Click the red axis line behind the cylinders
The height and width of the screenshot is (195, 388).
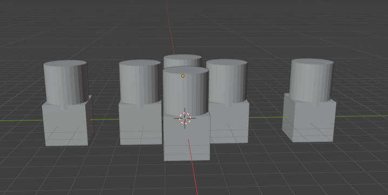(x=170, y=27)
